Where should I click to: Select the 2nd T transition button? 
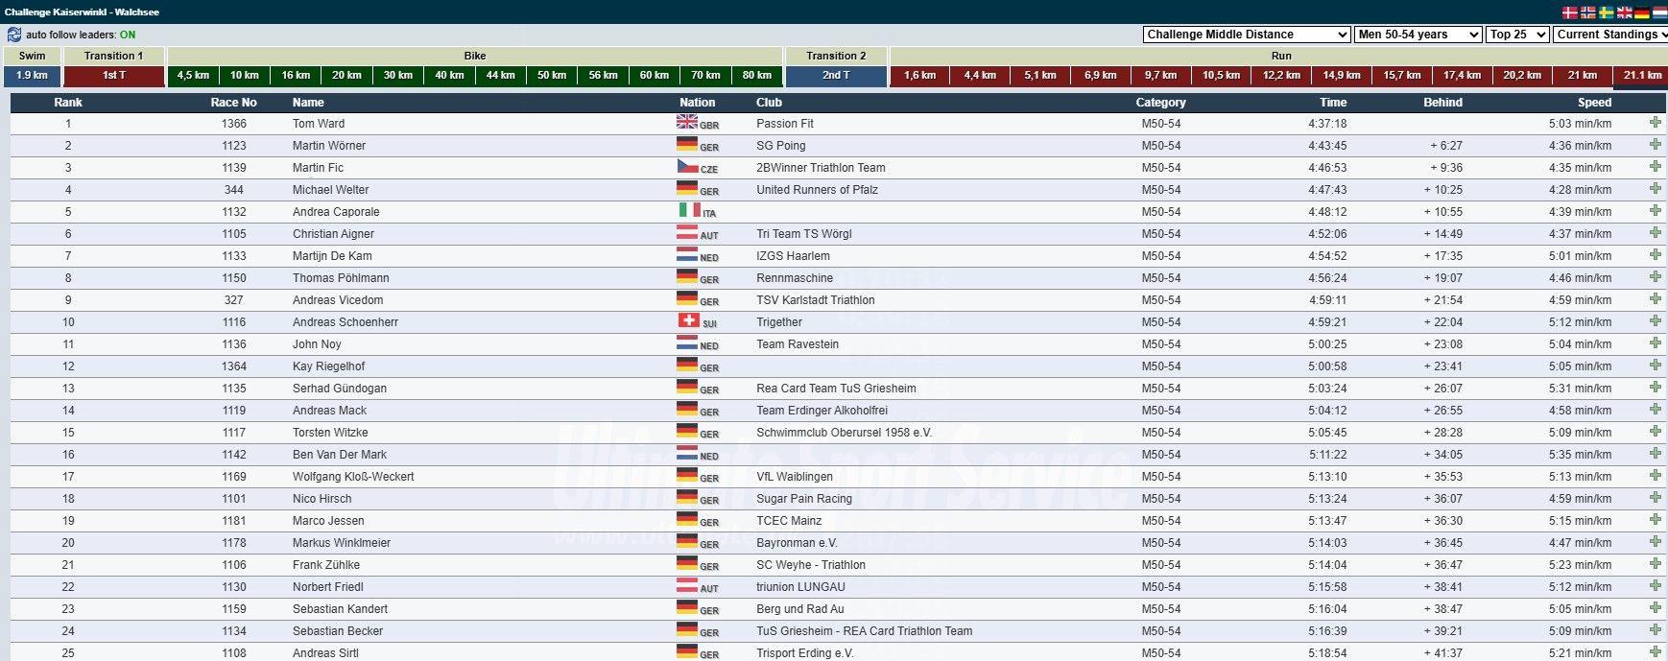point(836,76)
